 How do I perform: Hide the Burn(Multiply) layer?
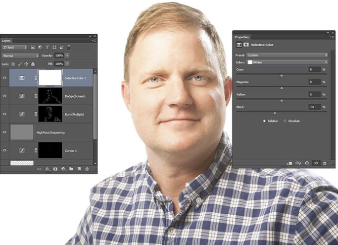click(4, 114)
